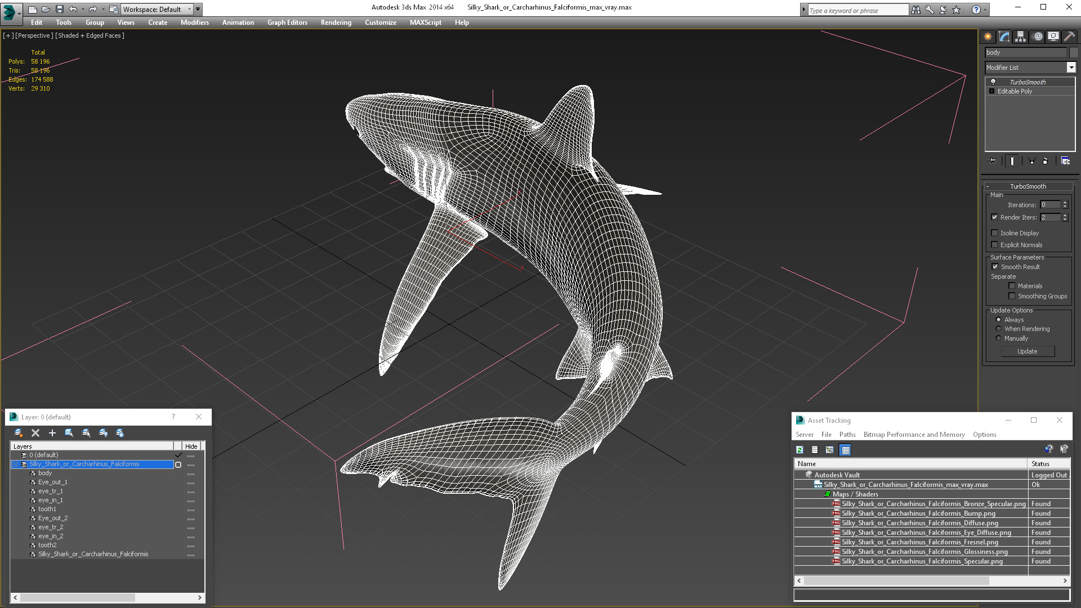Click Refresh icon in Asset Tracking
This screenshot has height=608, width=1081.
point(799,450)
